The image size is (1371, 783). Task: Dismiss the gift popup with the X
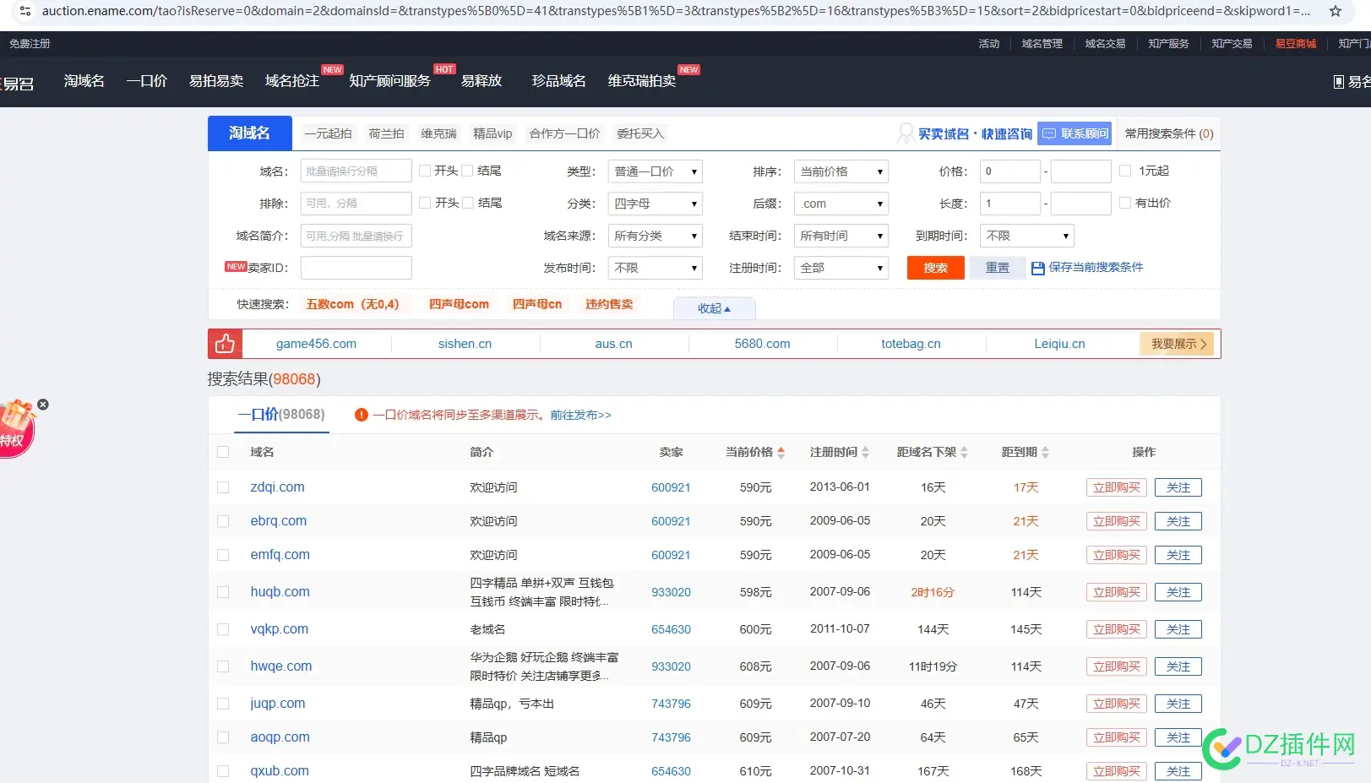(42, 404)
